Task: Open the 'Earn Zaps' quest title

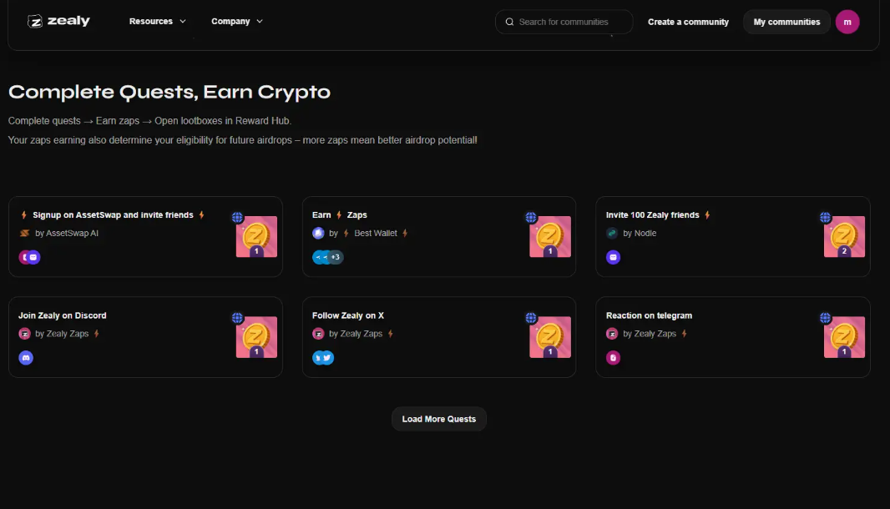Action: coord(340,215)
